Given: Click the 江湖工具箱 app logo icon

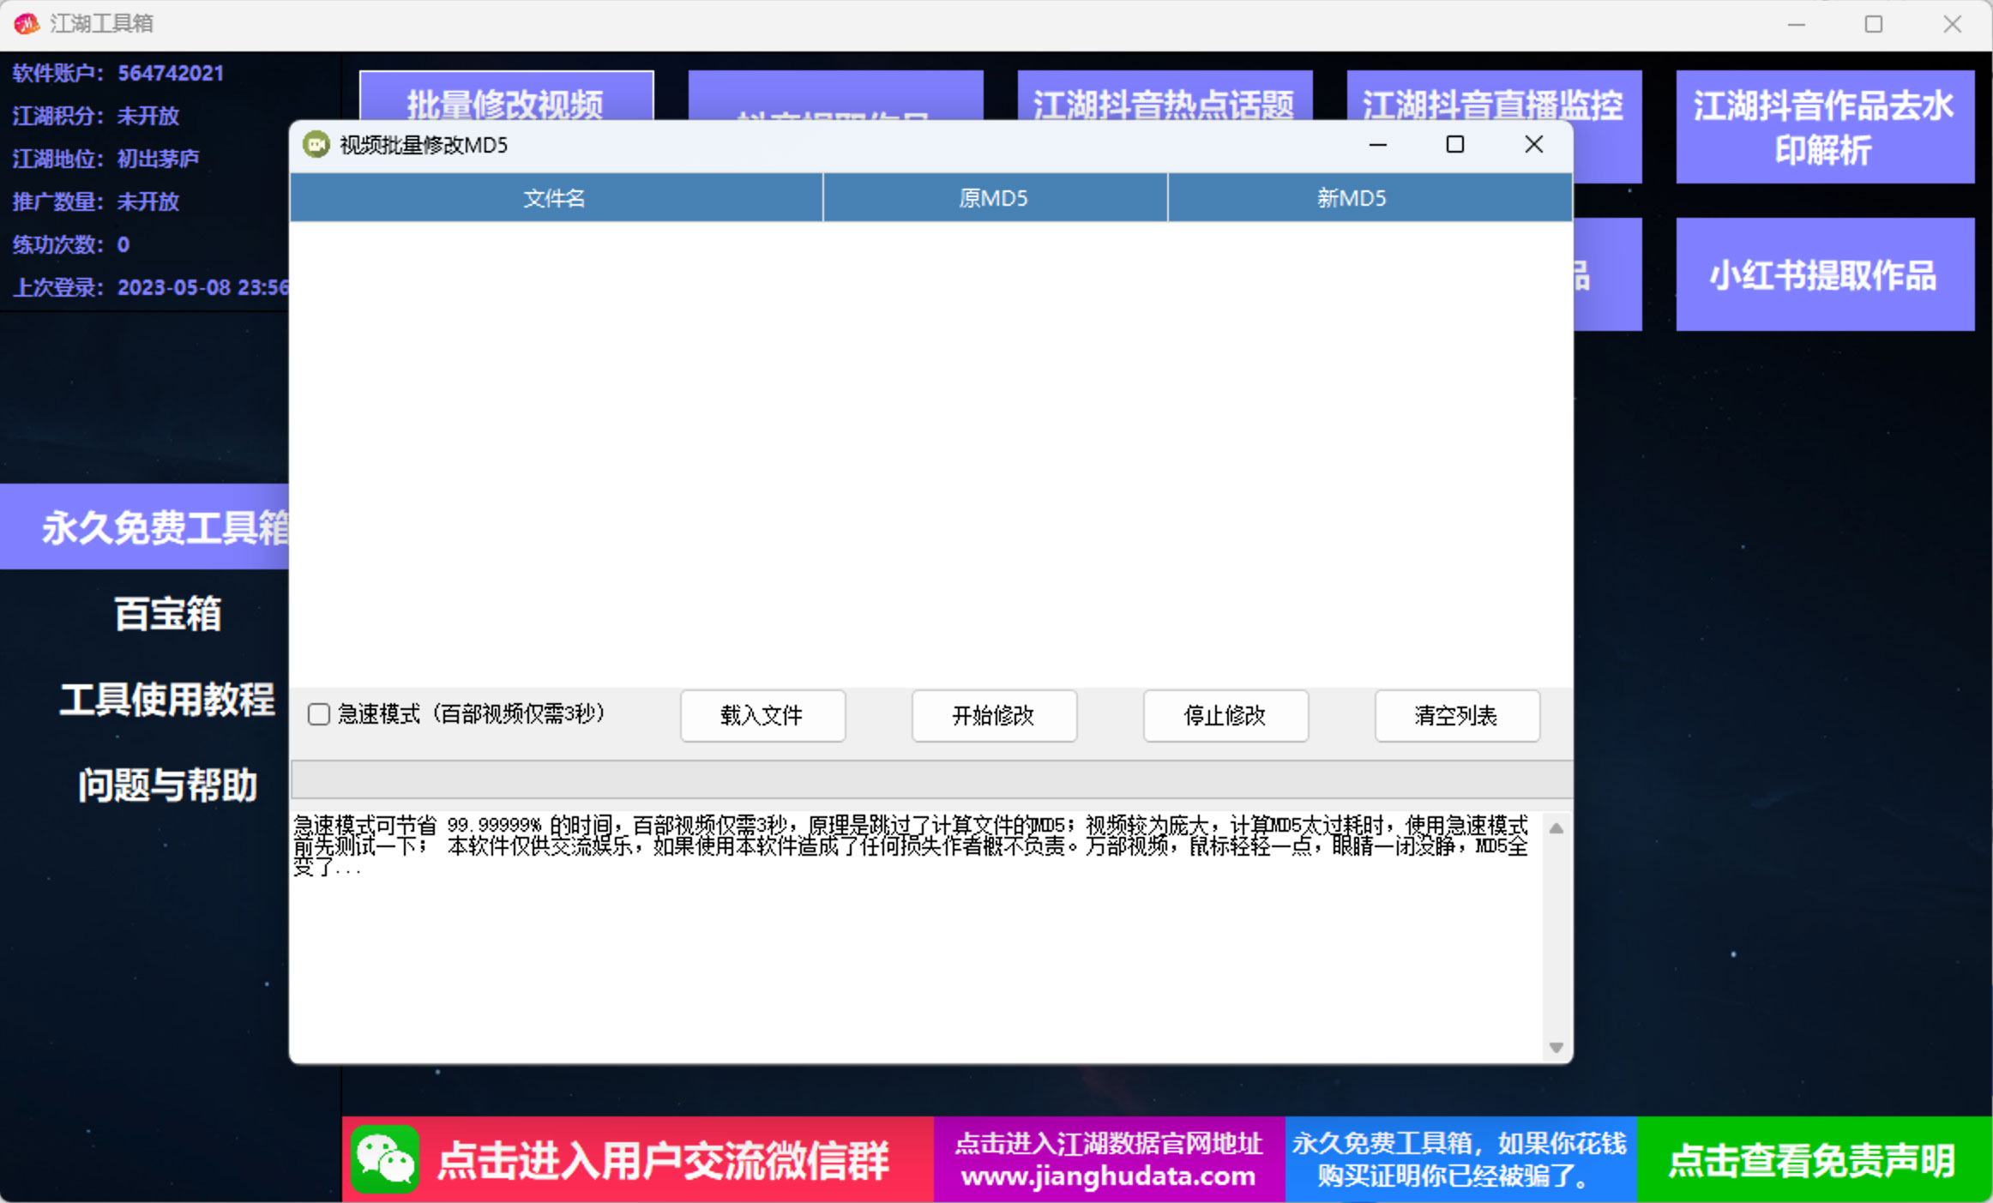Looking at the screenshot, I should tap(26, 24).
